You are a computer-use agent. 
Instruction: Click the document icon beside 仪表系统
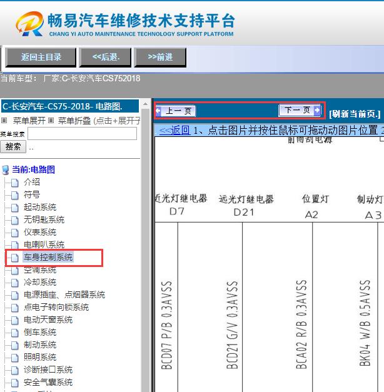(x=15, y=233)
